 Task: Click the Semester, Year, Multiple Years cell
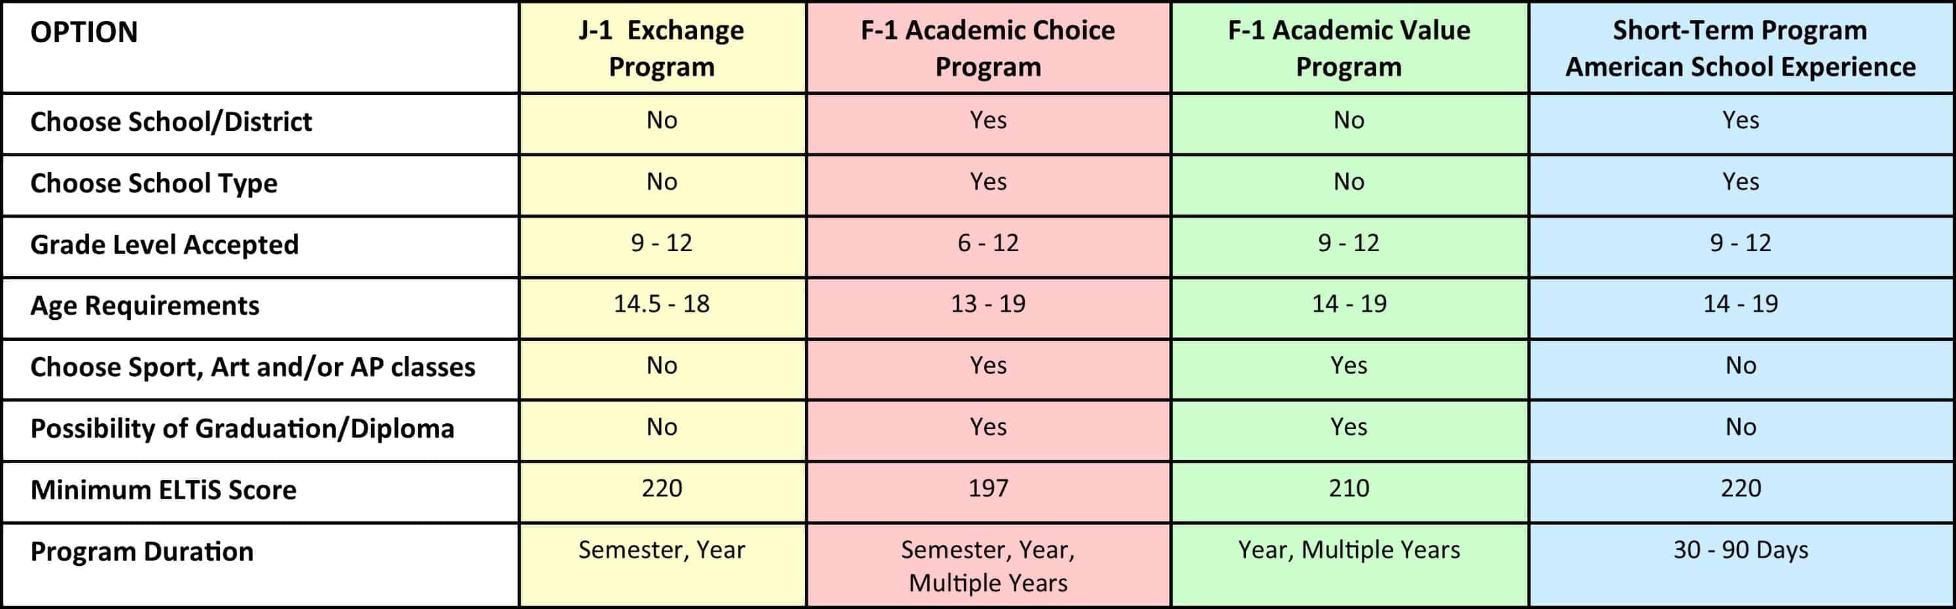988,566
